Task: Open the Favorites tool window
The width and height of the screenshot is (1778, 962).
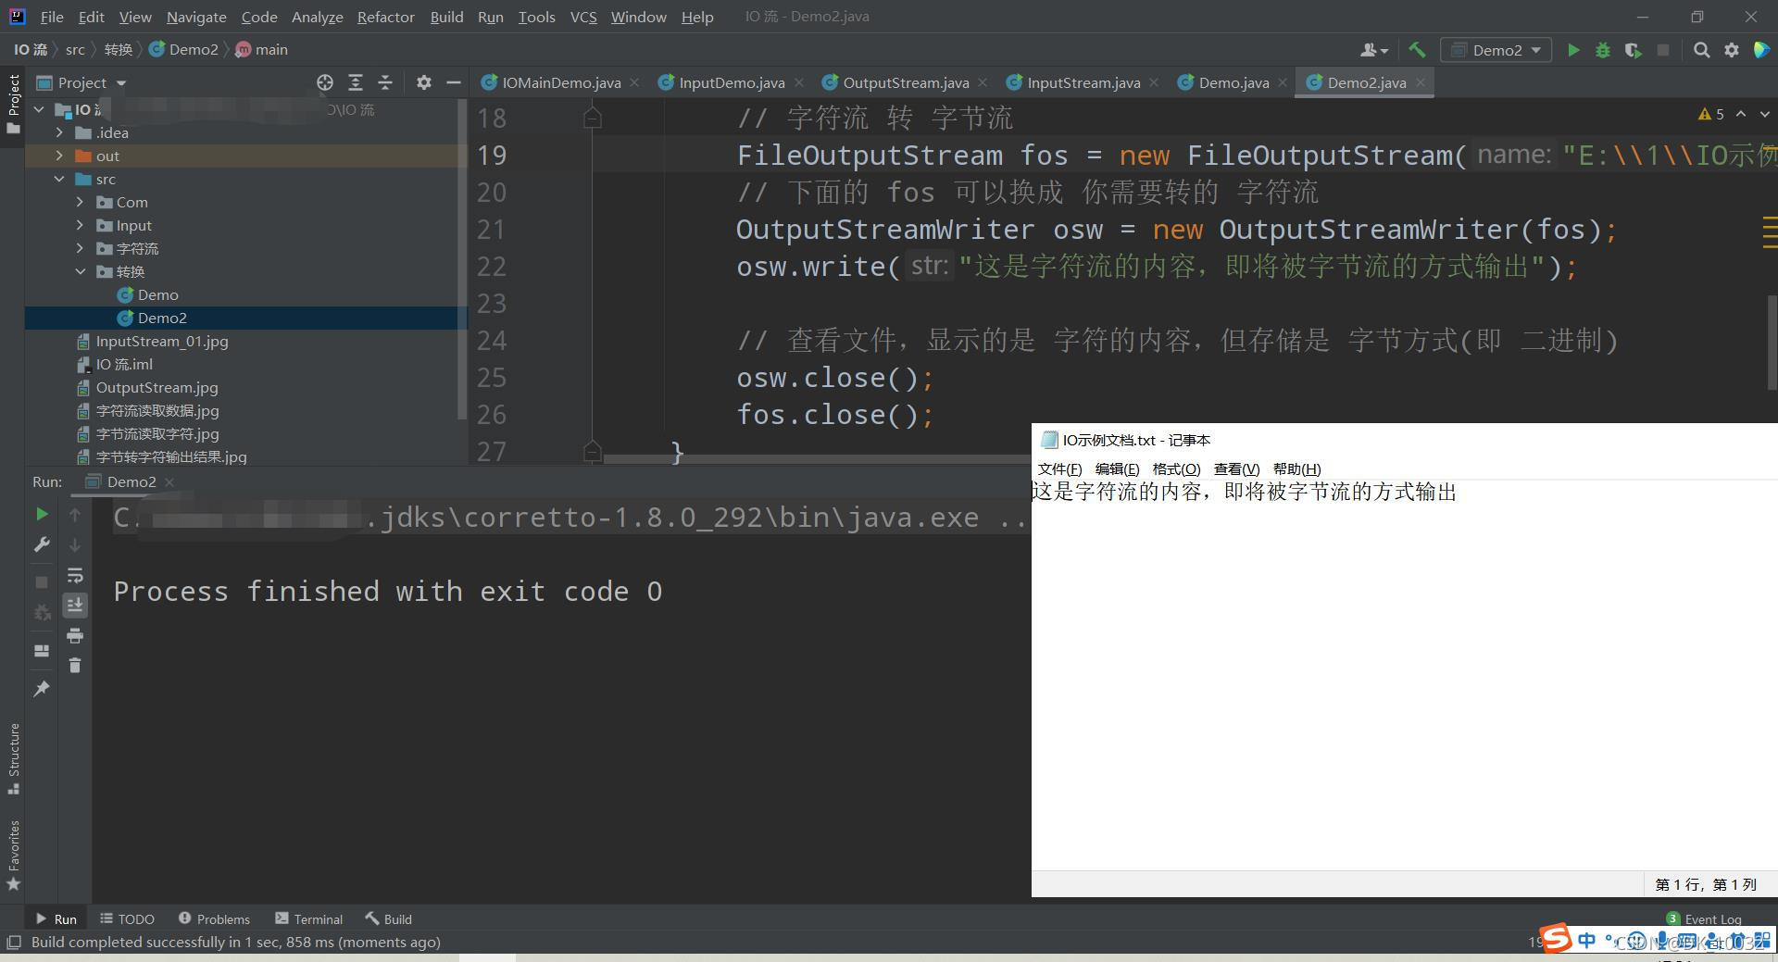Action: pyautogui.click(x=14, y=855)
